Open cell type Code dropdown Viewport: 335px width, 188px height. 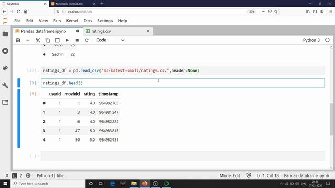click(x=110, y=40)
